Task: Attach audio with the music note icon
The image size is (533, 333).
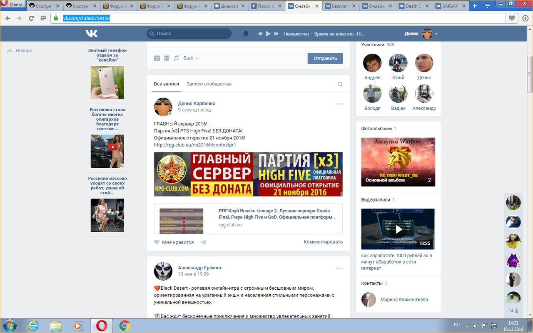Action: [176, 58]
